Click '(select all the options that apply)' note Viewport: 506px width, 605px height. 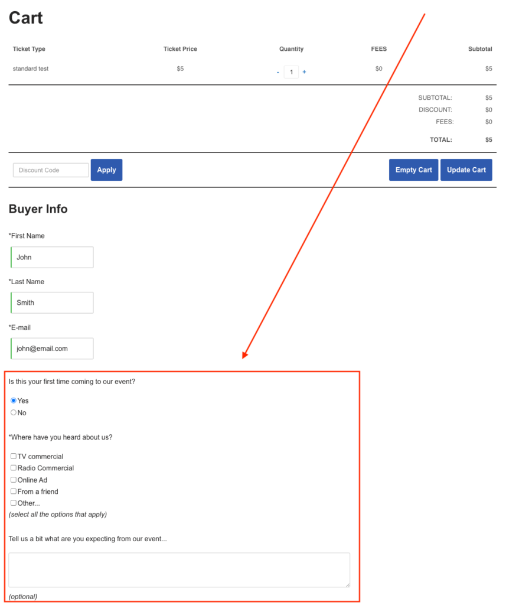[58, 515]
